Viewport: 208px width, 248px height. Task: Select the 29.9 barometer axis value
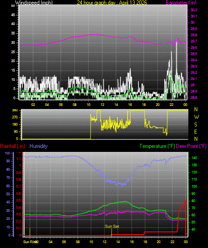(194, 29)
